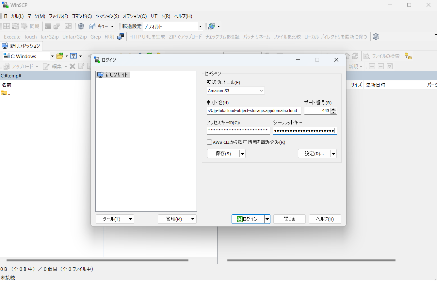Click the host name input field
Image resolution: width=437 pixels, height=281 pixels.
coord(254,111)
